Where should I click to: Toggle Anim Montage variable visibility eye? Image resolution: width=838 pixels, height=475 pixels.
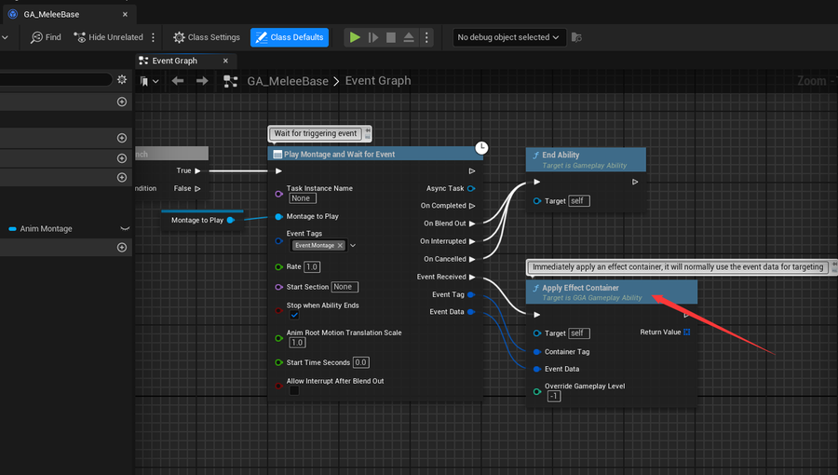tap(125, 229)
